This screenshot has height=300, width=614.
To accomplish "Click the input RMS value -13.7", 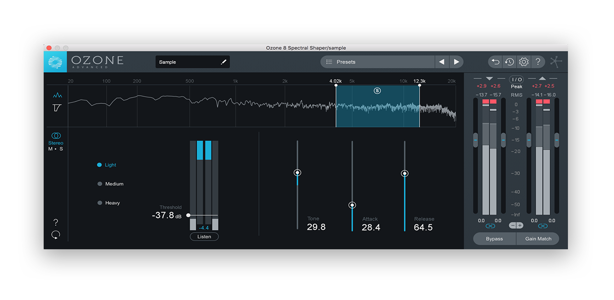I will pyautogui.click(x=481, y=95).
